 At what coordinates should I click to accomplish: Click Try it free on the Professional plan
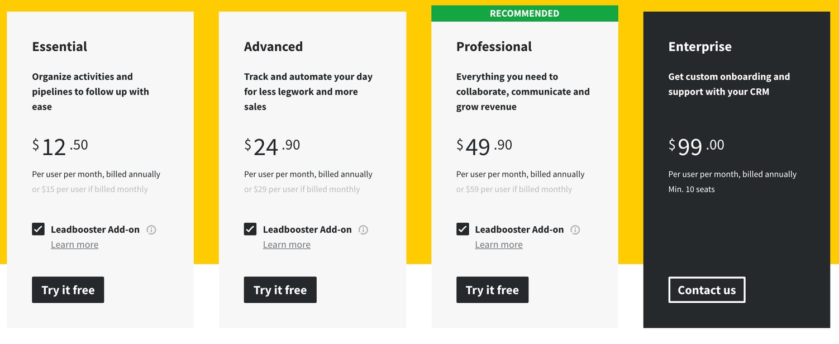tap(492, 290)
